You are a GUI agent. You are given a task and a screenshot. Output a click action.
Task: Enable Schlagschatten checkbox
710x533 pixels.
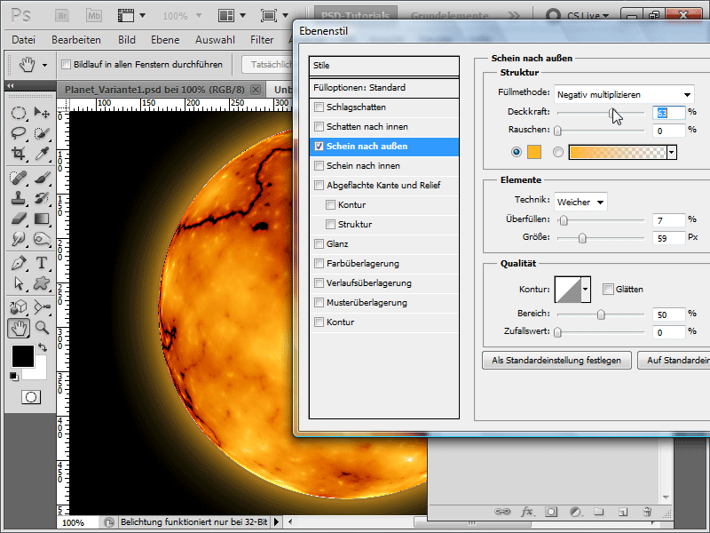(319, 107)
